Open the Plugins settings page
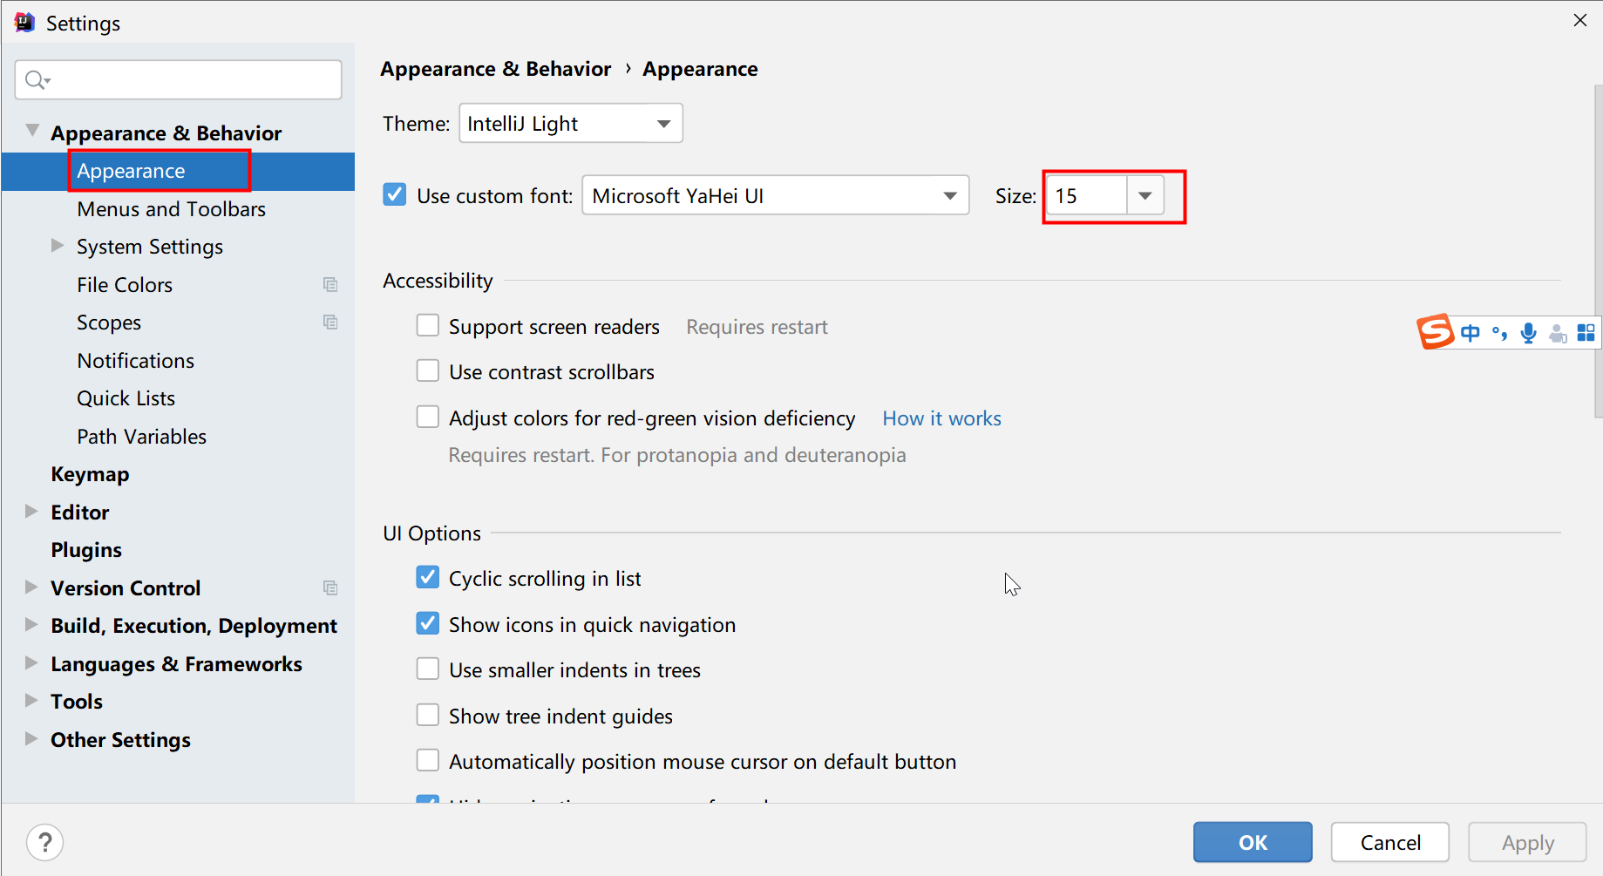The image size is (1603, 876). pos(178,550)
